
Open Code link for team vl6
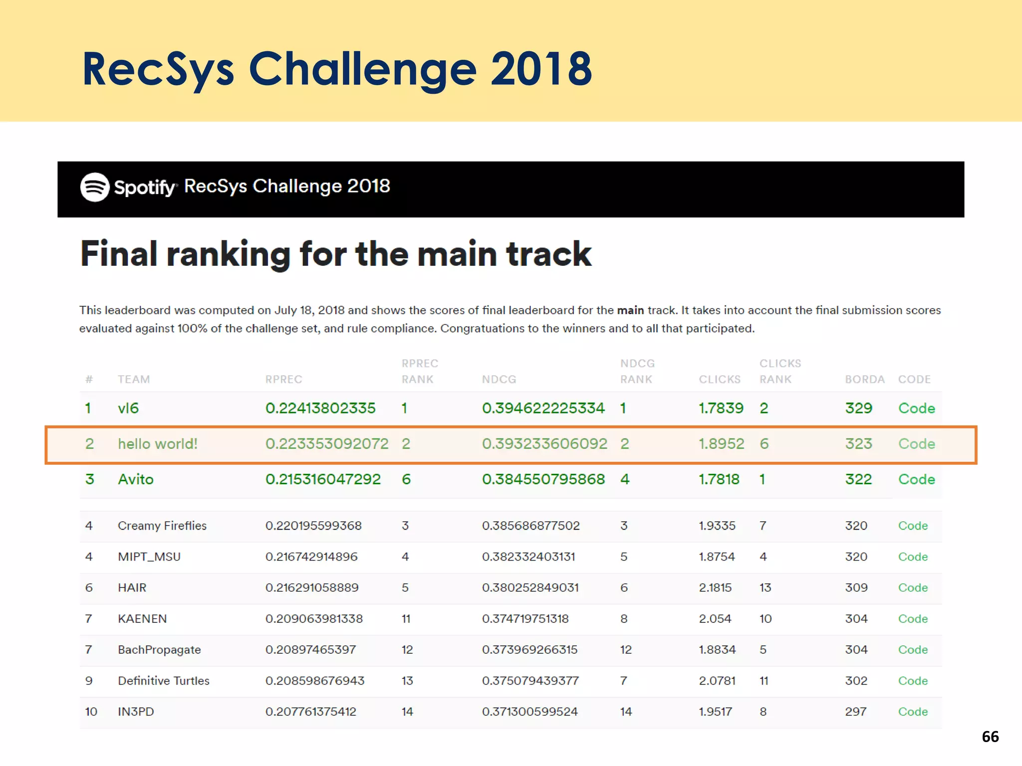point(916,408)
